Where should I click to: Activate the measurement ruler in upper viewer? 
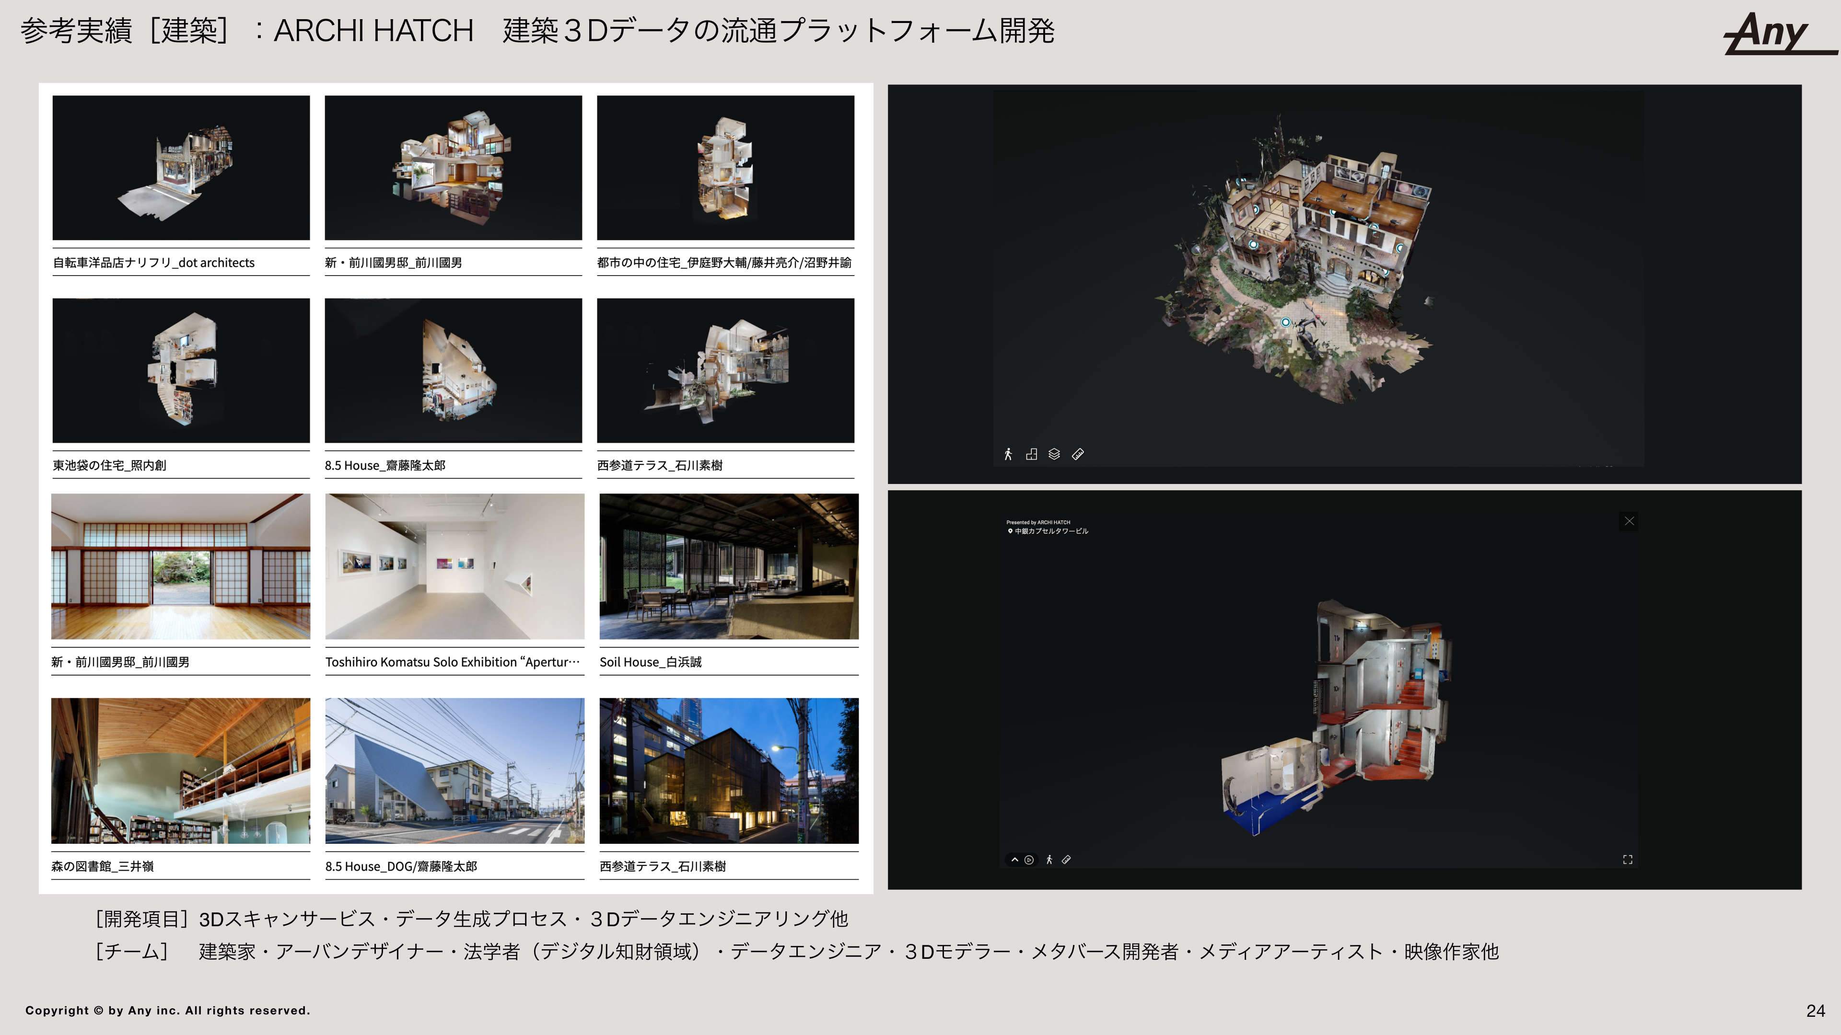1078,454
